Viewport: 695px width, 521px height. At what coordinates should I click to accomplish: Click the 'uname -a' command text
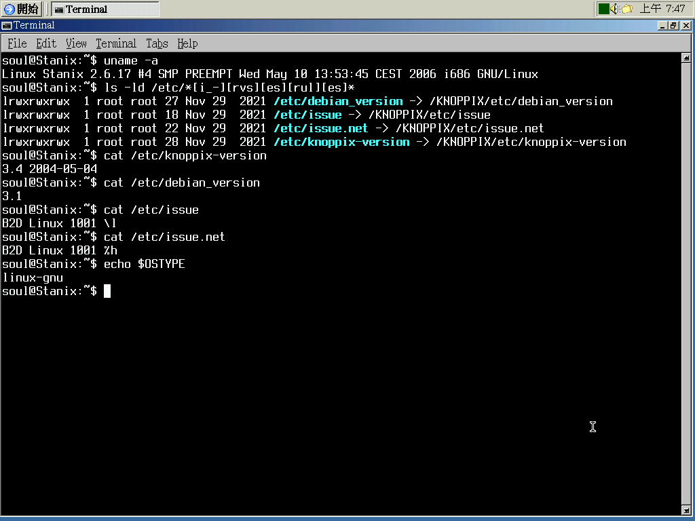[x=131, y=60]
